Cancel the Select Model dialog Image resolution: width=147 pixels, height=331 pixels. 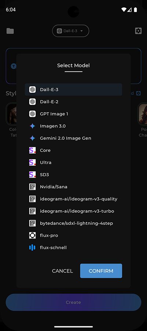click(62, 271)
